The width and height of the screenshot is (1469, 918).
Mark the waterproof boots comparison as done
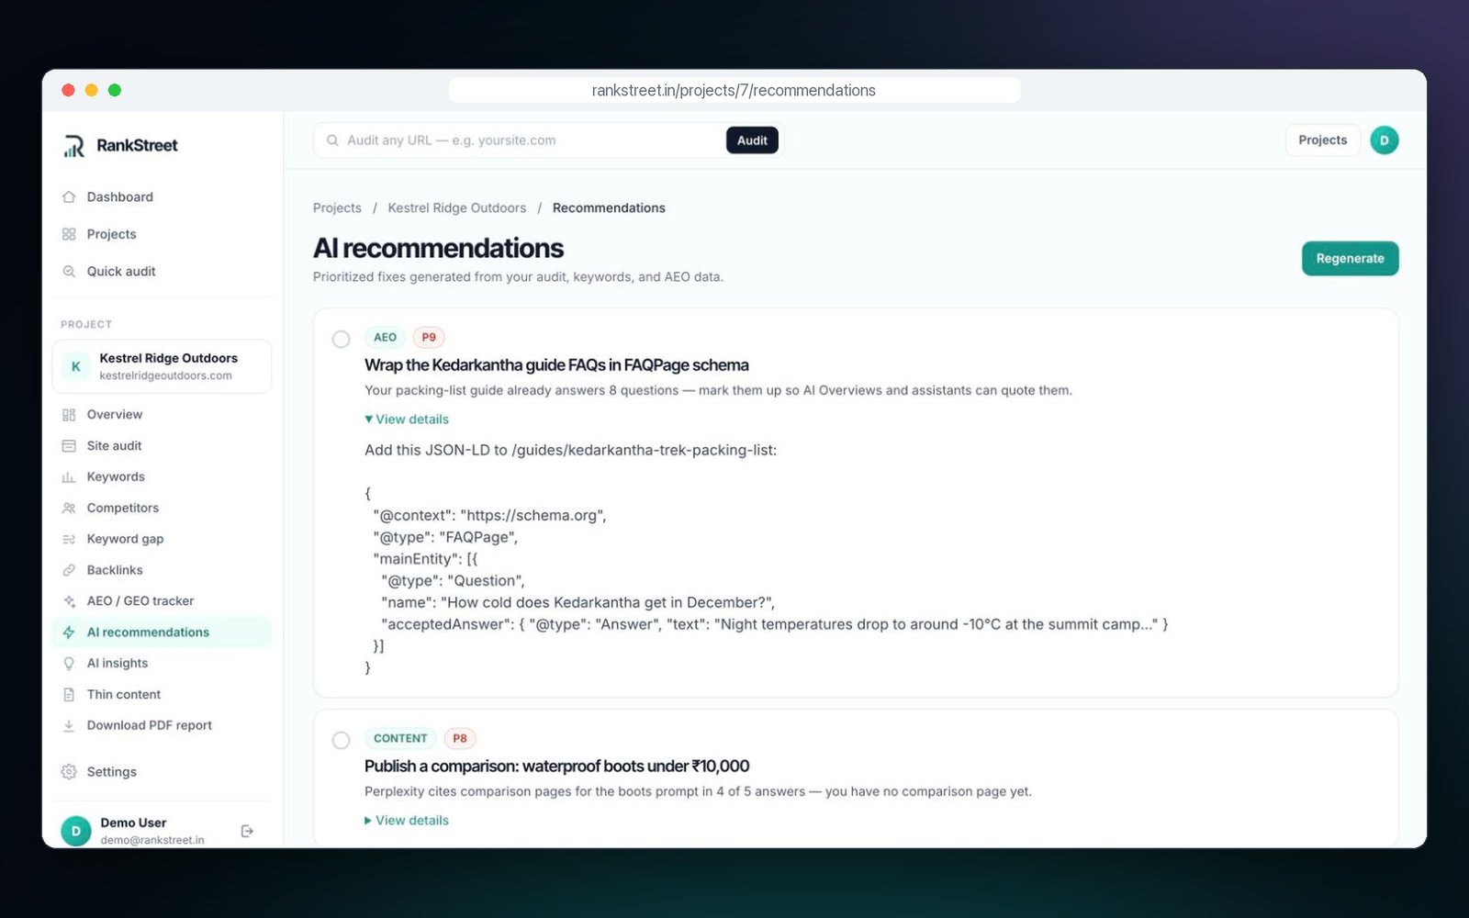(x=341, y=740)
